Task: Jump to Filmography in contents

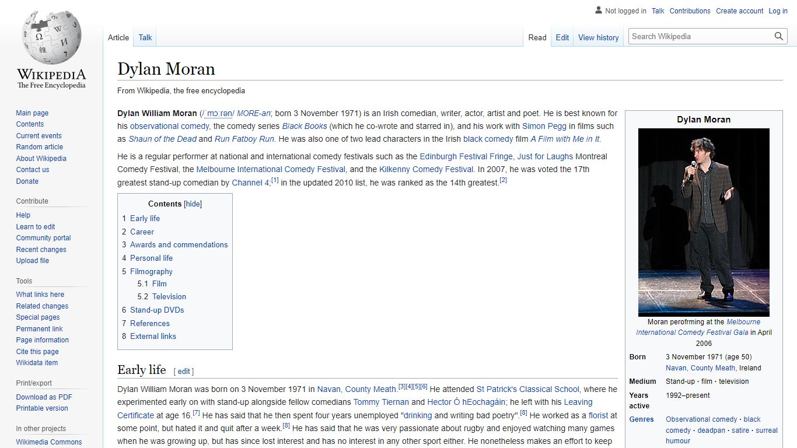Action: [151, 272]
